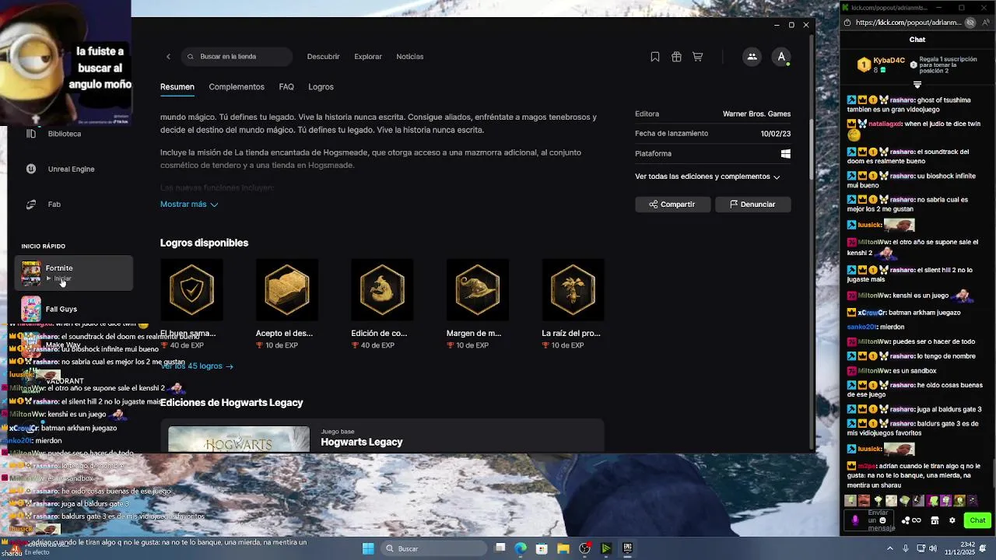The height and width of the screenshot is (560, 996).
Task: Click the Hogwarts Legacy edition thumbnail
Action: tap(239, 439)
